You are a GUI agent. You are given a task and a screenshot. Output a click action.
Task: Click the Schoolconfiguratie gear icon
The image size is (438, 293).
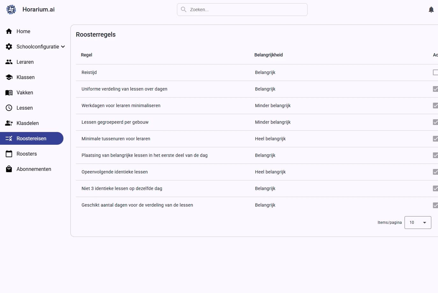[9, 47]
